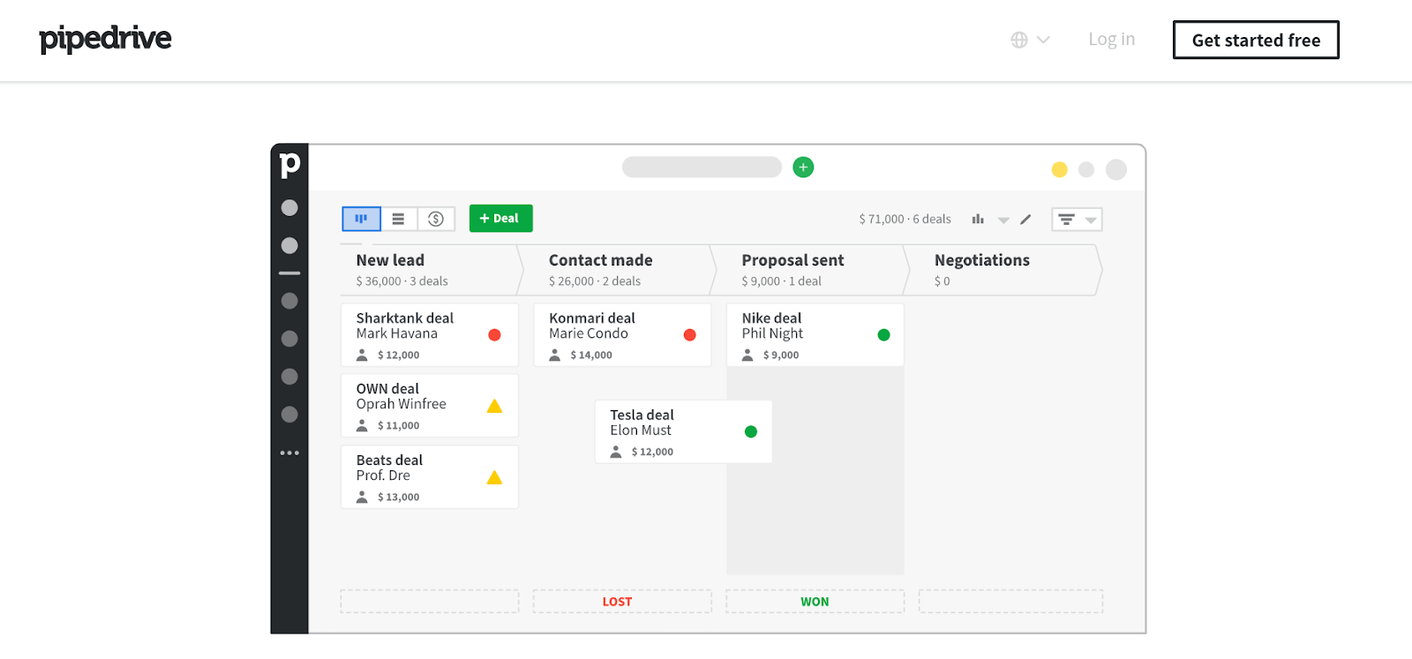The width and height of the screenshot is (1412, 659).
Task: Click yellow warning triangle on OWN deal
Action: (494, 406)
